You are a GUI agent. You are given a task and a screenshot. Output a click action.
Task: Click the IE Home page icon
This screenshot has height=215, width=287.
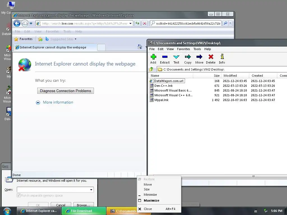140,47
